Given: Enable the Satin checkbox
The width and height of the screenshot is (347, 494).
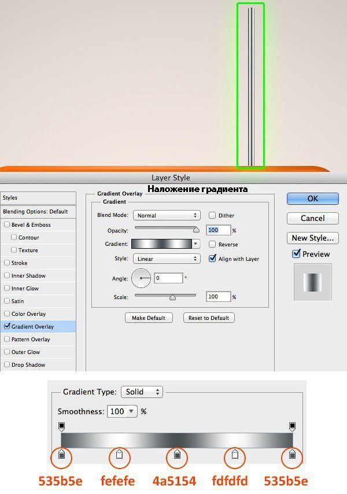Looking at the screenshot, I should pyautogui.click(x=7, y=301).
